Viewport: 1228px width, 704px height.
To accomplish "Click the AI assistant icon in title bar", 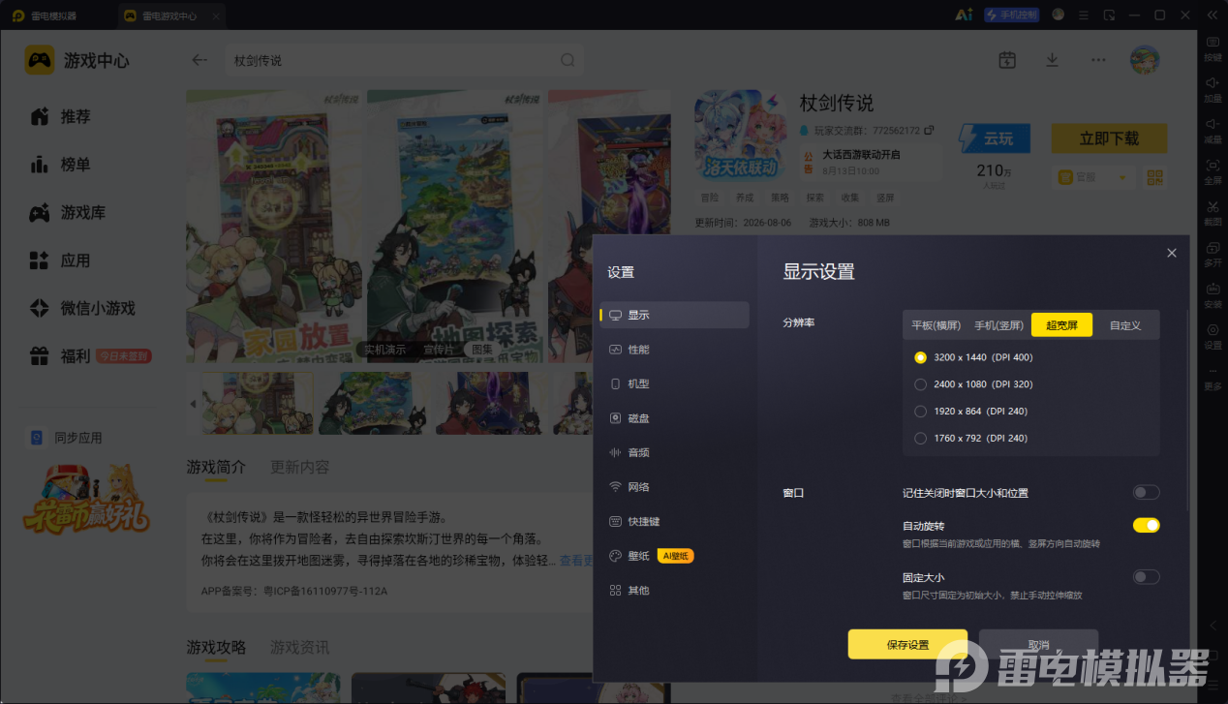I will (964, 15).
